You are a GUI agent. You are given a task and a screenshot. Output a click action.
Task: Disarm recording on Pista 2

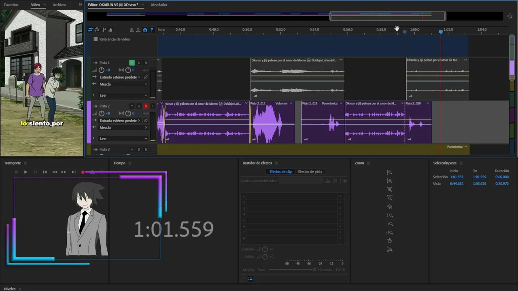(146, 106)
